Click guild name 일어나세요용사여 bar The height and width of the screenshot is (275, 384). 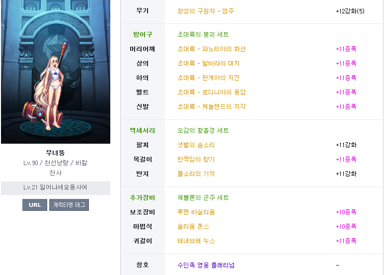(56, 188)
